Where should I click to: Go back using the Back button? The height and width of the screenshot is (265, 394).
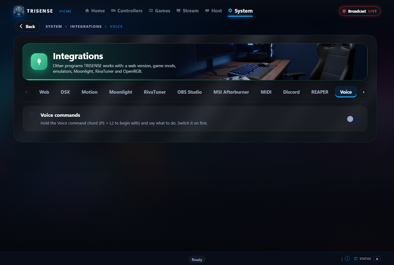tap(27, 26)
